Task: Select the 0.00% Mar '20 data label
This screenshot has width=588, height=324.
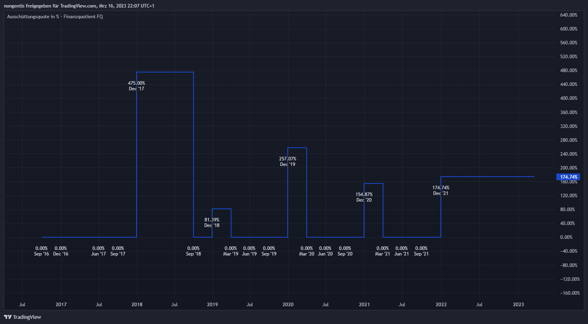Action: [x=307, y=251]
